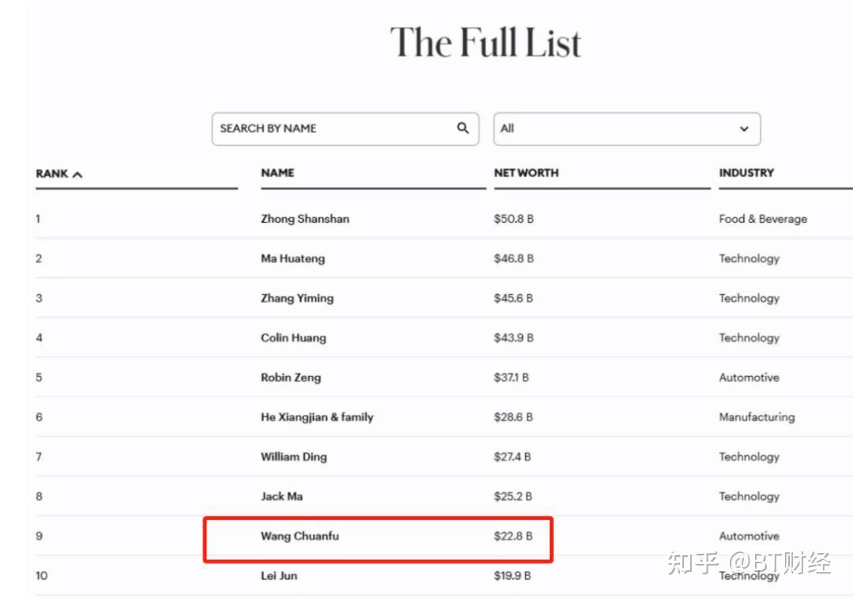Select the Zhang Yiming entry
The image size is (853, 598).
(297, 298)
